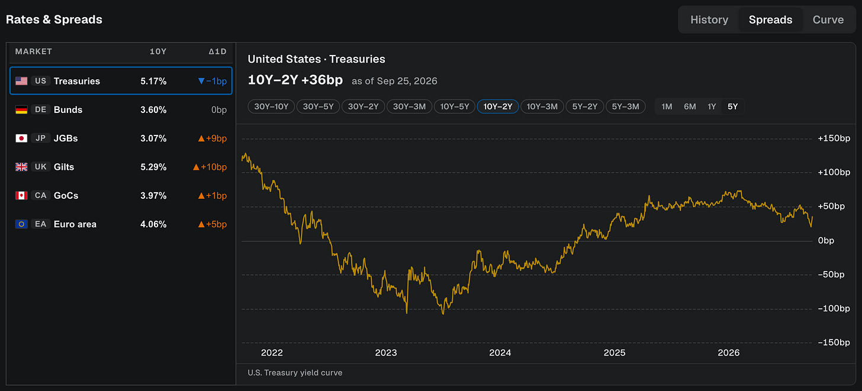The image size is (862, 391).
Task: Click the US flag icon
Action: [x=21, y=81]
